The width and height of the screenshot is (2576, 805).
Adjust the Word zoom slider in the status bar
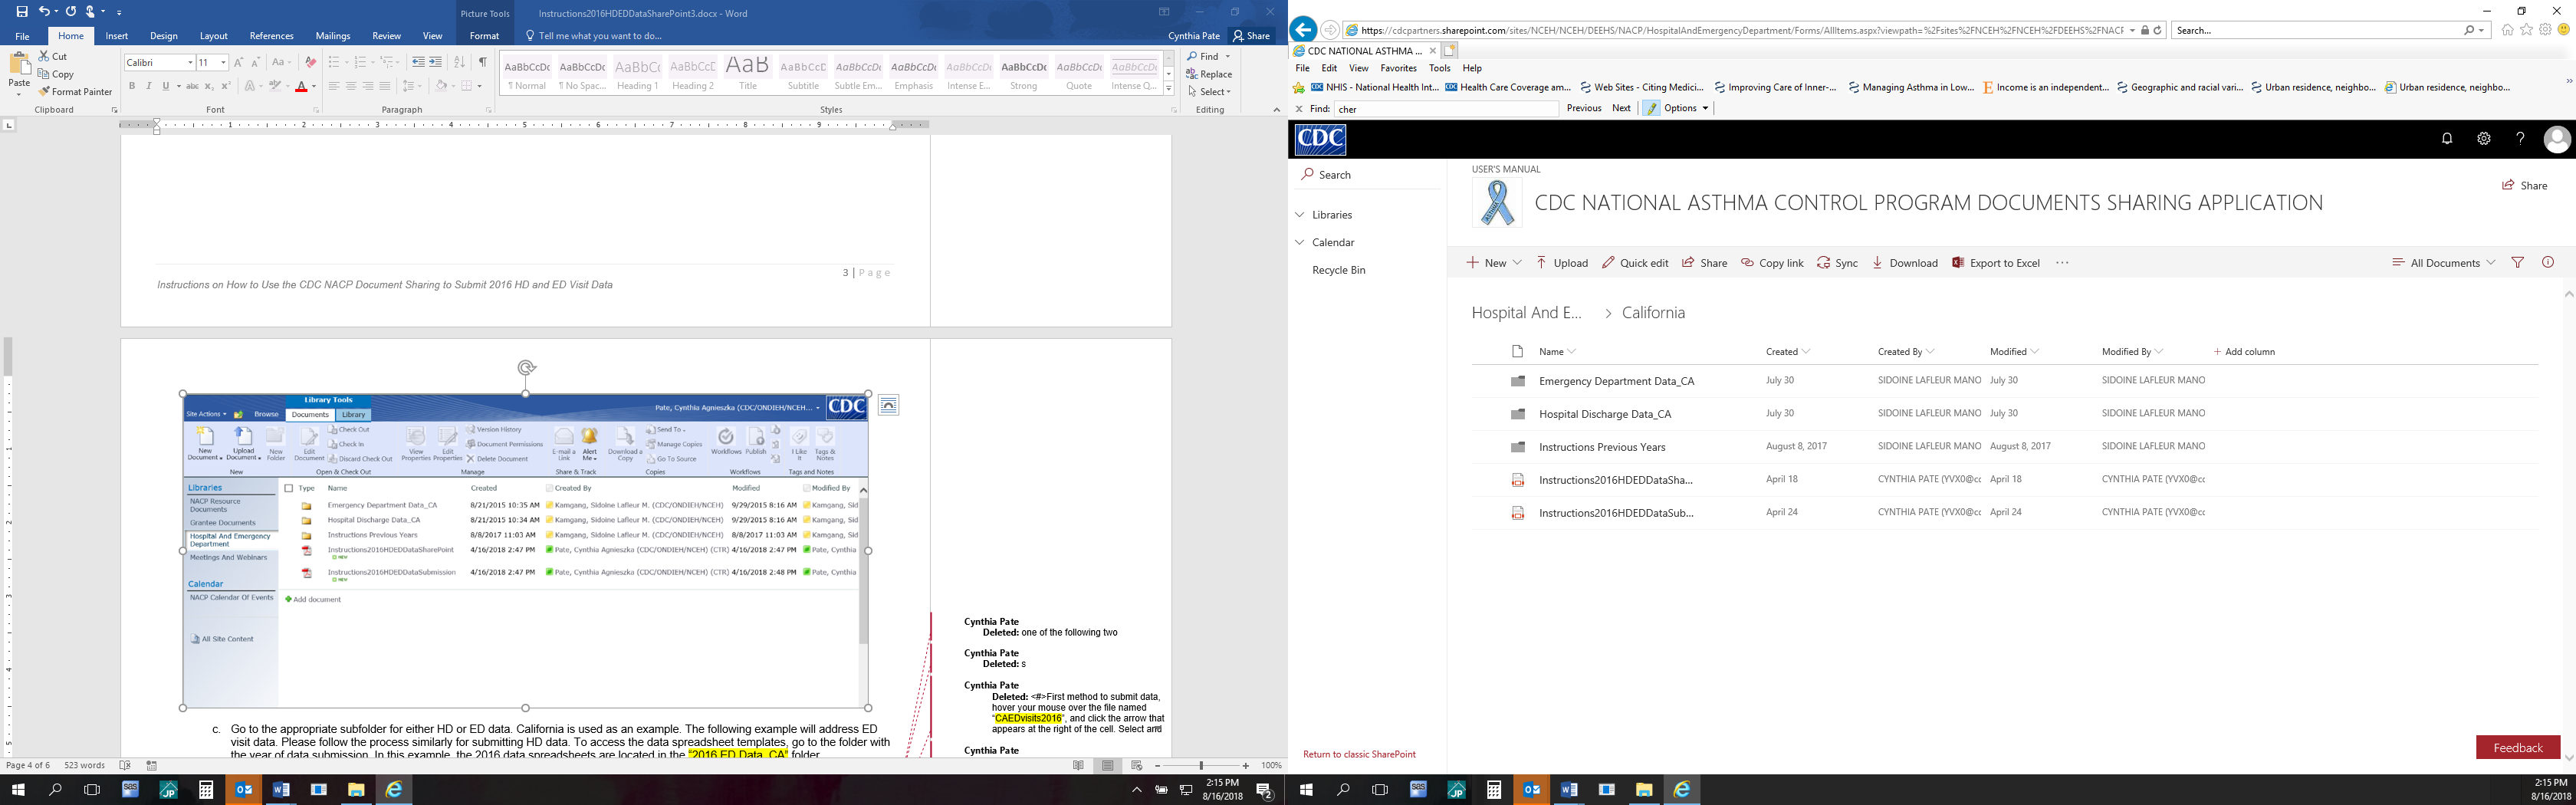(x=1201, y=766)
